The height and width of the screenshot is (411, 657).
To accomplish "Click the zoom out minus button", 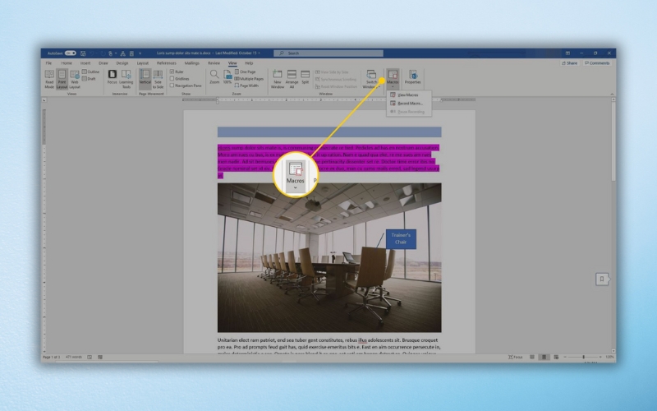I will coord(565,357).
